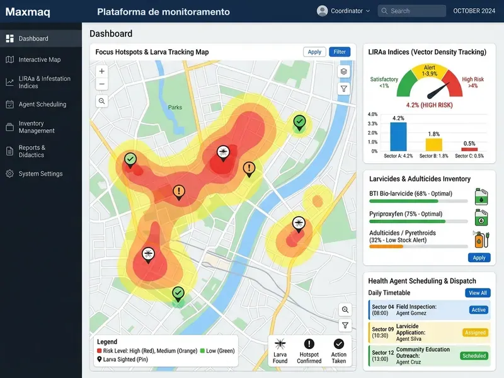The image size is (504, 378).
Task: Click the View All button
Action: coord(478,293)
